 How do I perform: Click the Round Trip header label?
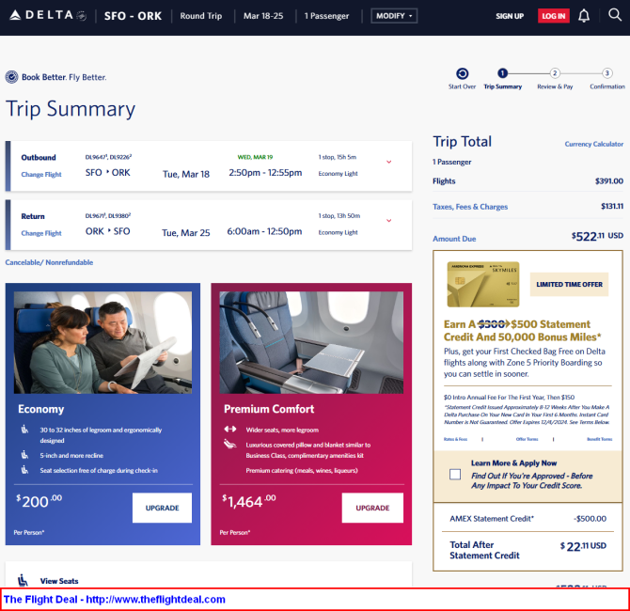click(x=201, y=16)
